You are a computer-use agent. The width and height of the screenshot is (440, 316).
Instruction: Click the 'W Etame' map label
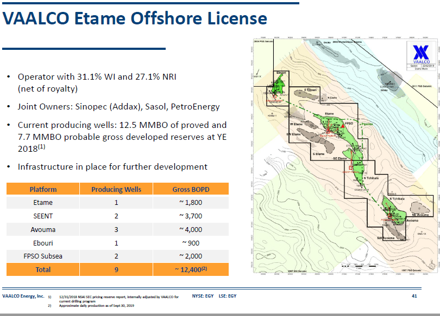296,124
